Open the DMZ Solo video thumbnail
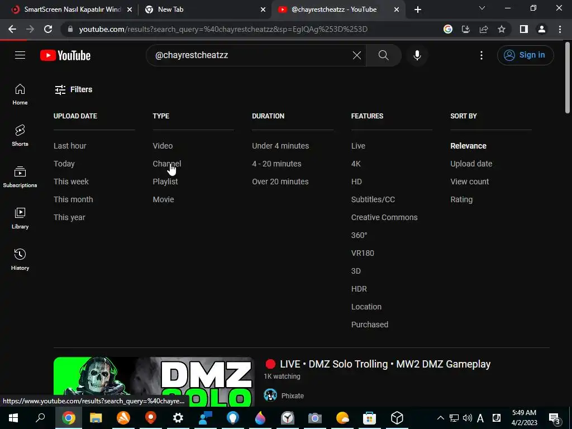Screen dimensions: 572x429 pyautogui.click(x=154, y=382)
